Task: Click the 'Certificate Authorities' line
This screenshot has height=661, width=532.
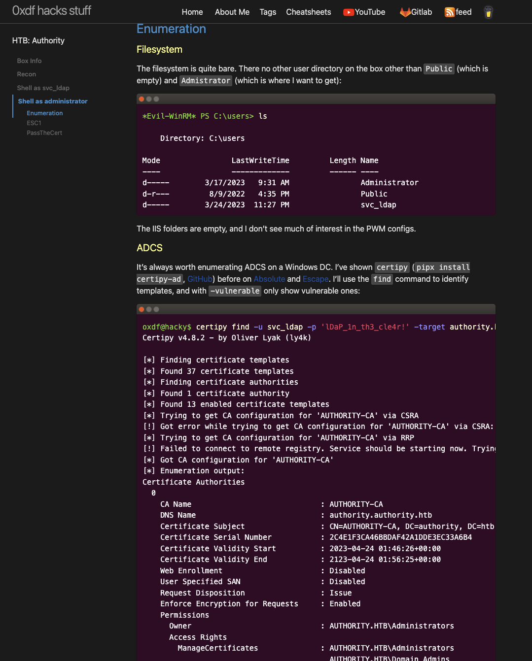Action: tap(194, 482)
